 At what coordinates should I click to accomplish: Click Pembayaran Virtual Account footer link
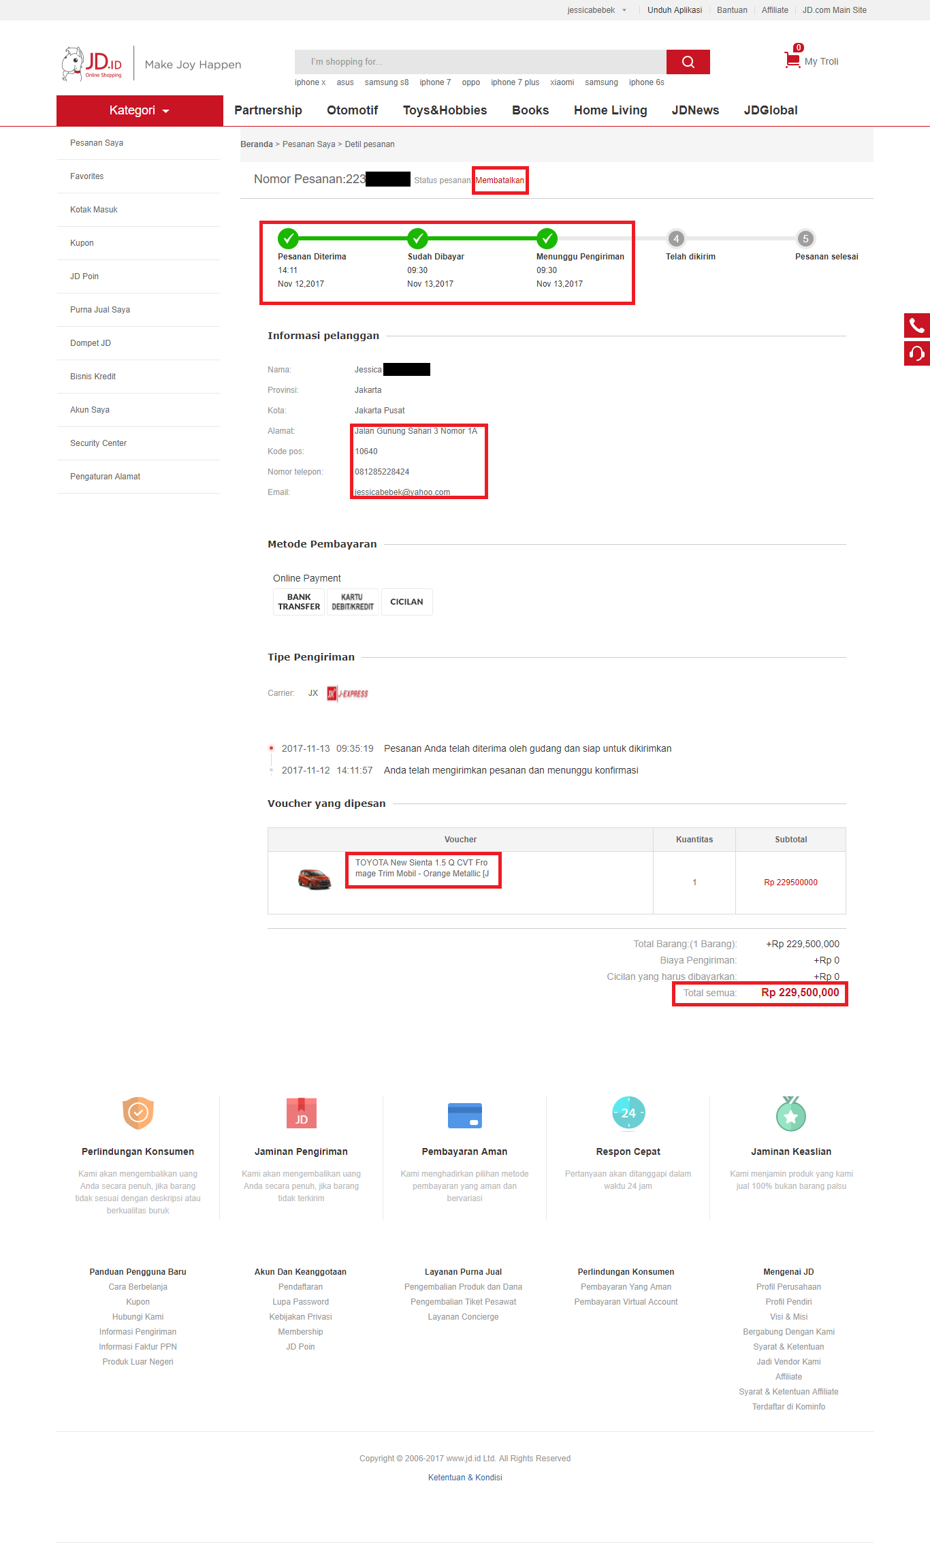click(626, 1302)
